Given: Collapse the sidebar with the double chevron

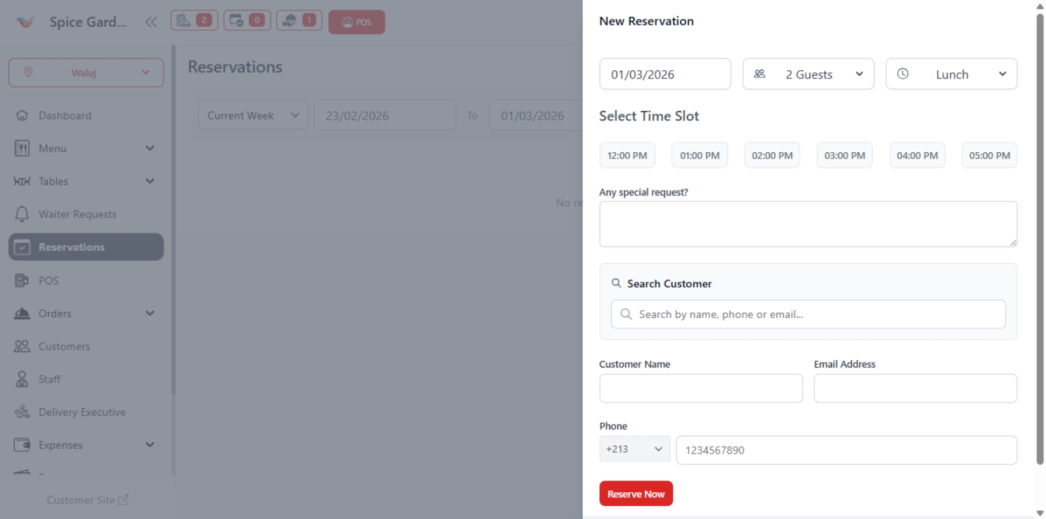Looking at the screenshot, I should [x=150, y=21].
